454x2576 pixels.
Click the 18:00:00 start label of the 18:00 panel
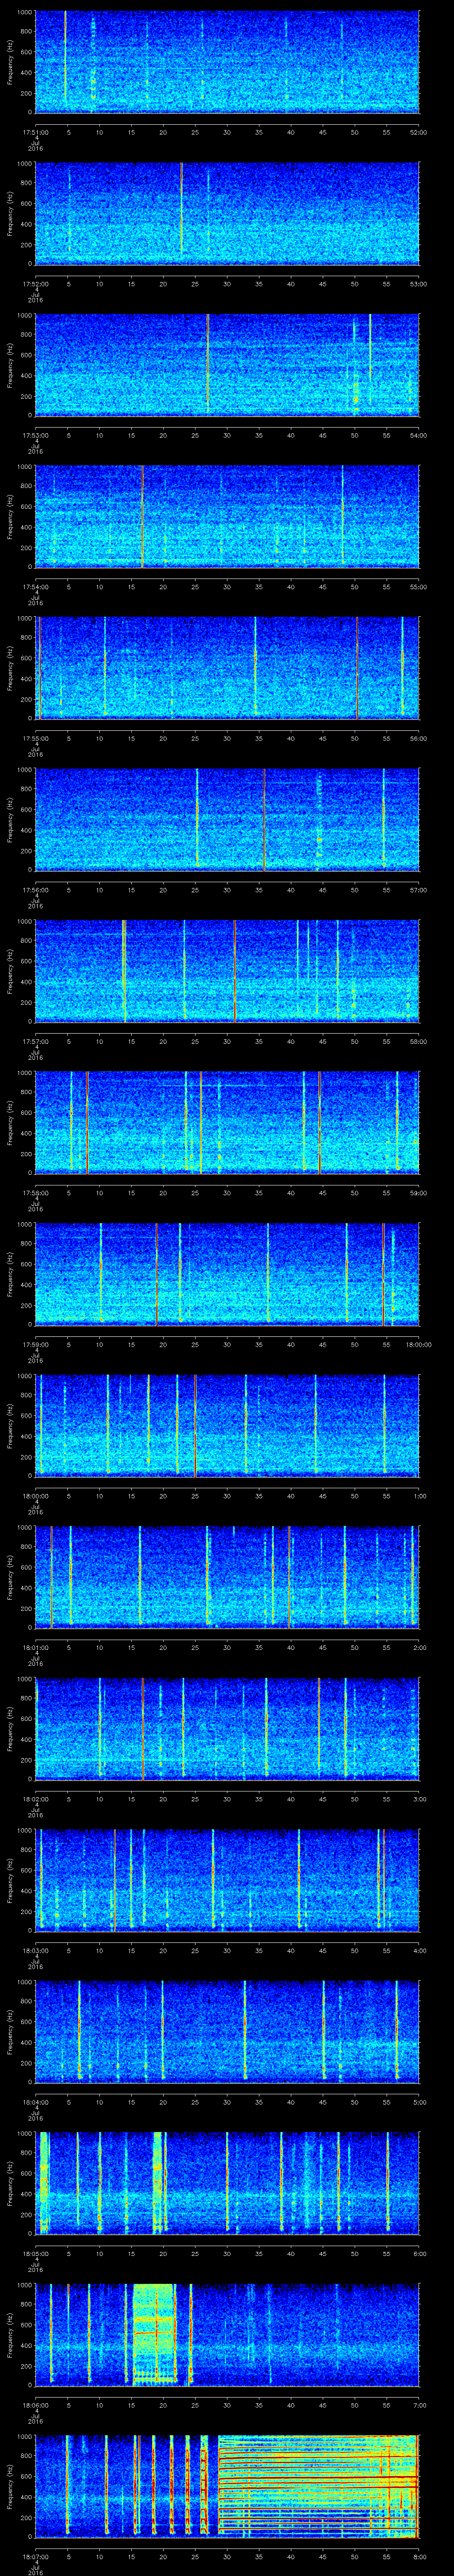(x=35, y=1495)
